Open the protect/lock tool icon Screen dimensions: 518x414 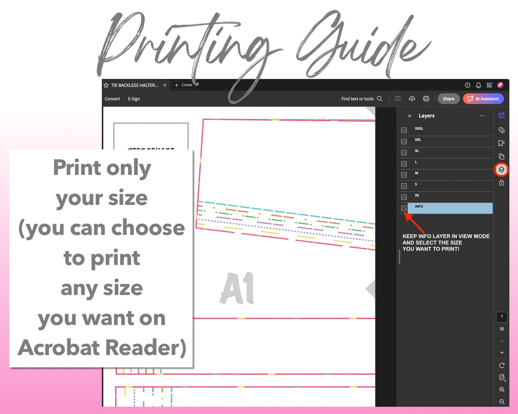tap(501, 183)
